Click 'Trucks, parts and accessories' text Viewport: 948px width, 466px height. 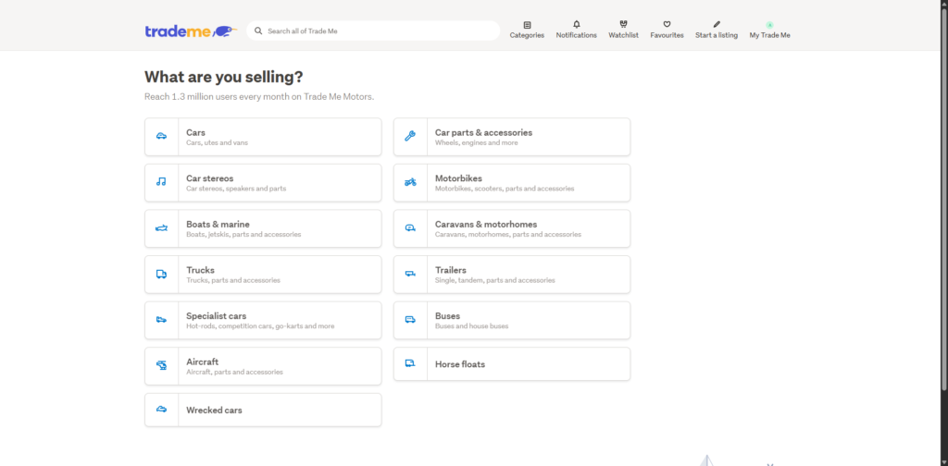233,281
